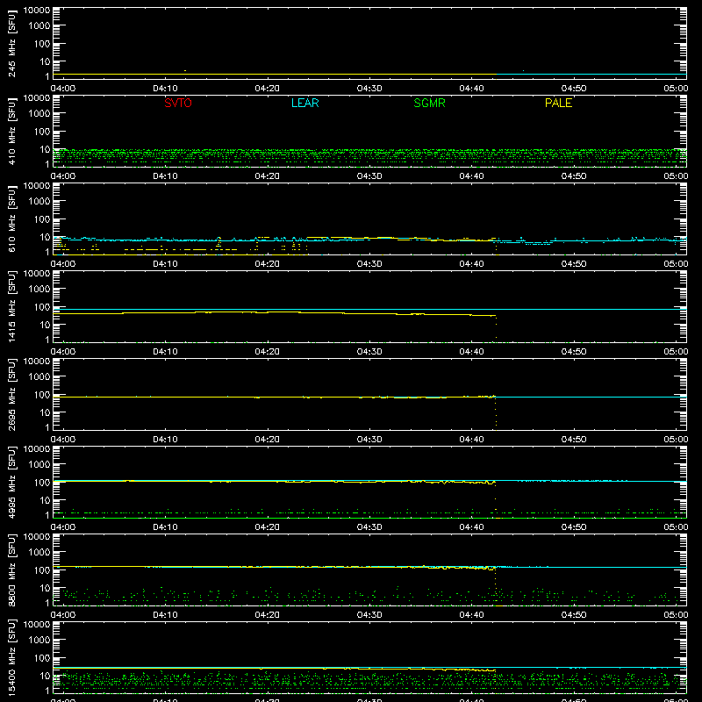Click the 100 y-axis value on 610 MHz panel
The height and width of the screenshot is (702, 702).
point(42,219)
